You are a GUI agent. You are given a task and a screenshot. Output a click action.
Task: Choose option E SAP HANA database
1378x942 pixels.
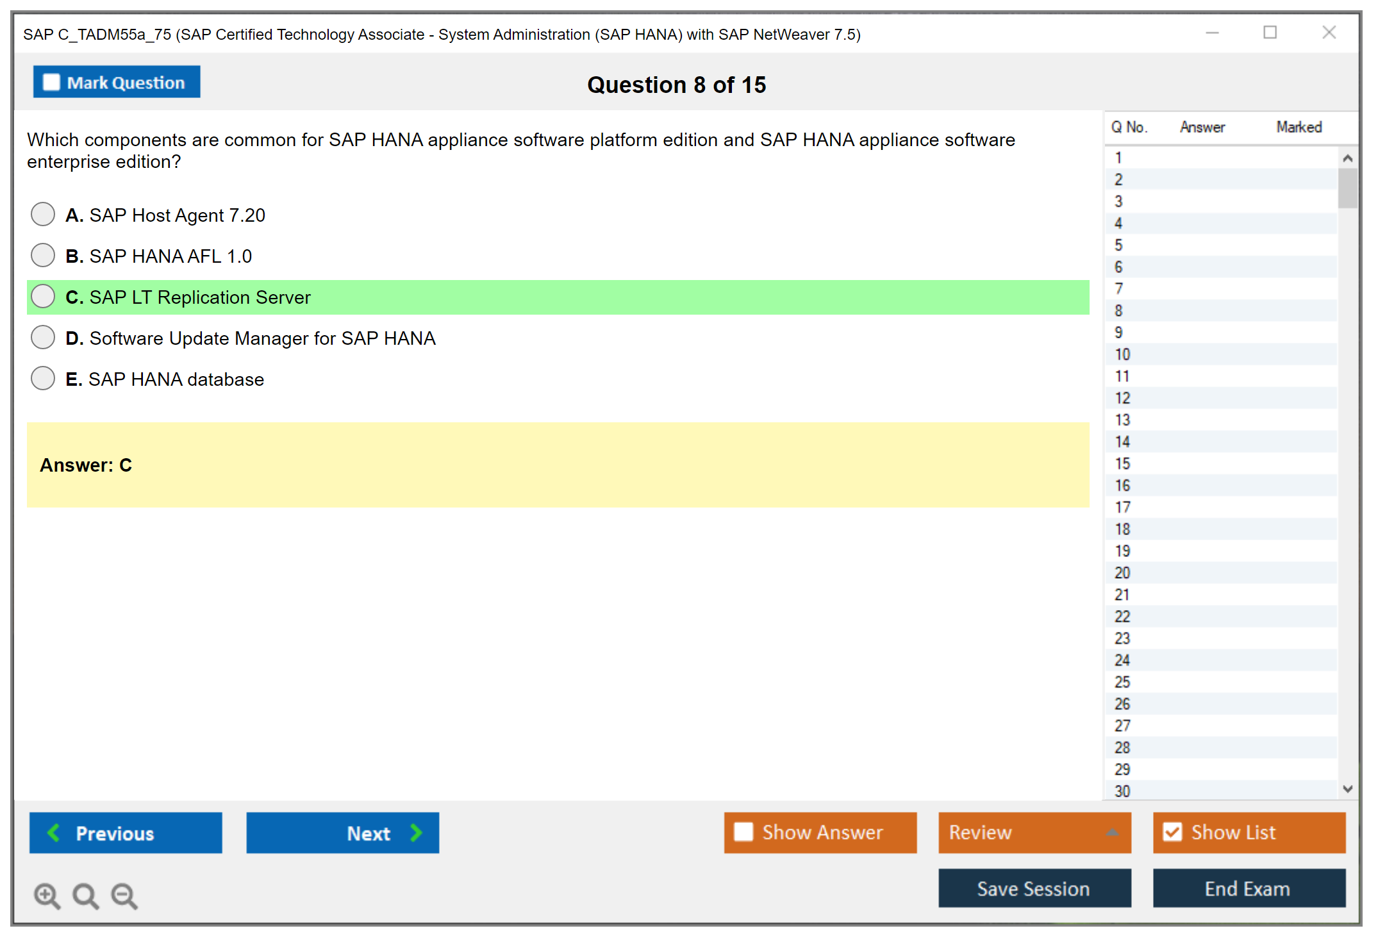pos(43,378)
